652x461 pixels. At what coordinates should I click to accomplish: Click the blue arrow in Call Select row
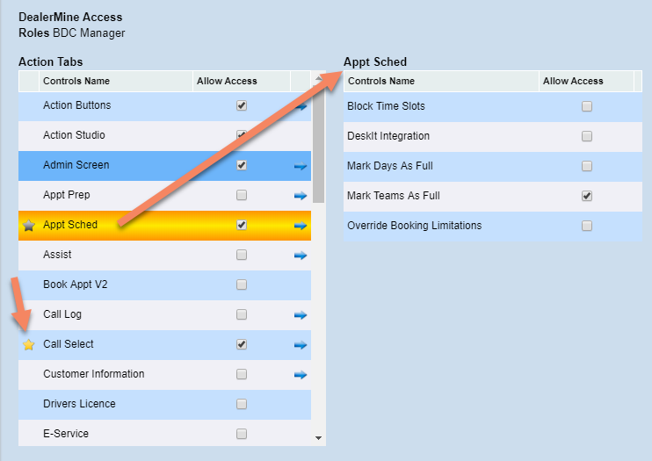[301, 344]
